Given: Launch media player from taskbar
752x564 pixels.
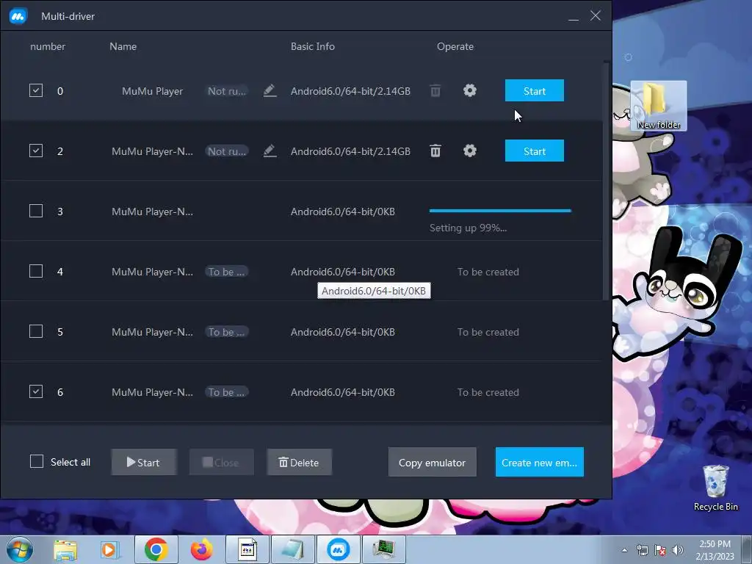Looking at the screenshot, I should [x=110, y=549].
